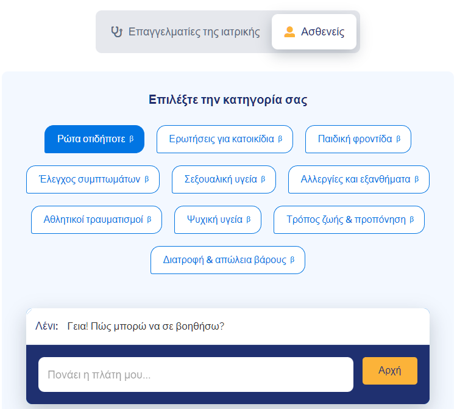Click the orange patient person icon
Screen dimensions: 457x409
click(x=289, y=32)
